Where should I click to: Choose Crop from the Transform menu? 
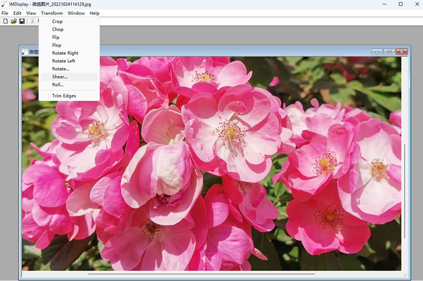pyautogui.click(x=57, y=22)
